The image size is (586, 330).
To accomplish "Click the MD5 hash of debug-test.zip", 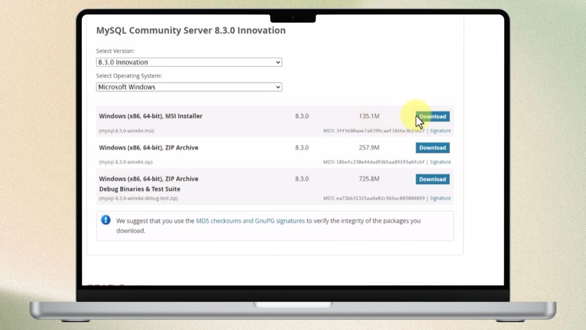I will (380, 198).
